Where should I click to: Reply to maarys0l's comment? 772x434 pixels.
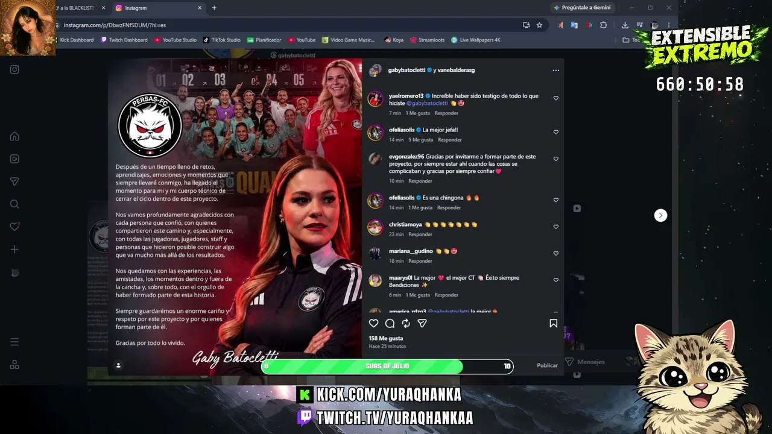pyautogui.click(x=446, y=295)
